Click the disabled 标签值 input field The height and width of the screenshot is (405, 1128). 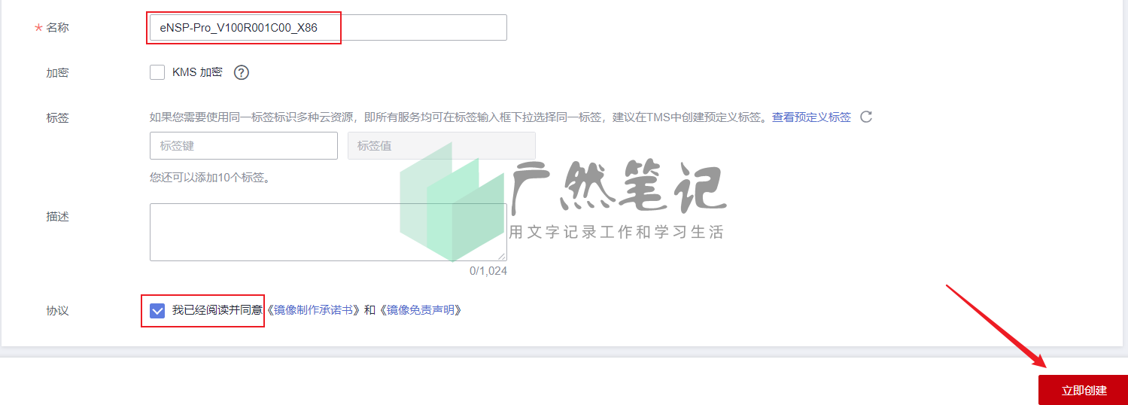442,145
